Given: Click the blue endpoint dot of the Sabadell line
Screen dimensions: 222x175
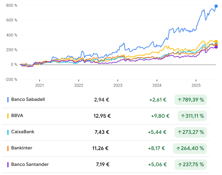Looking at the screenshot, I should 216,6.
